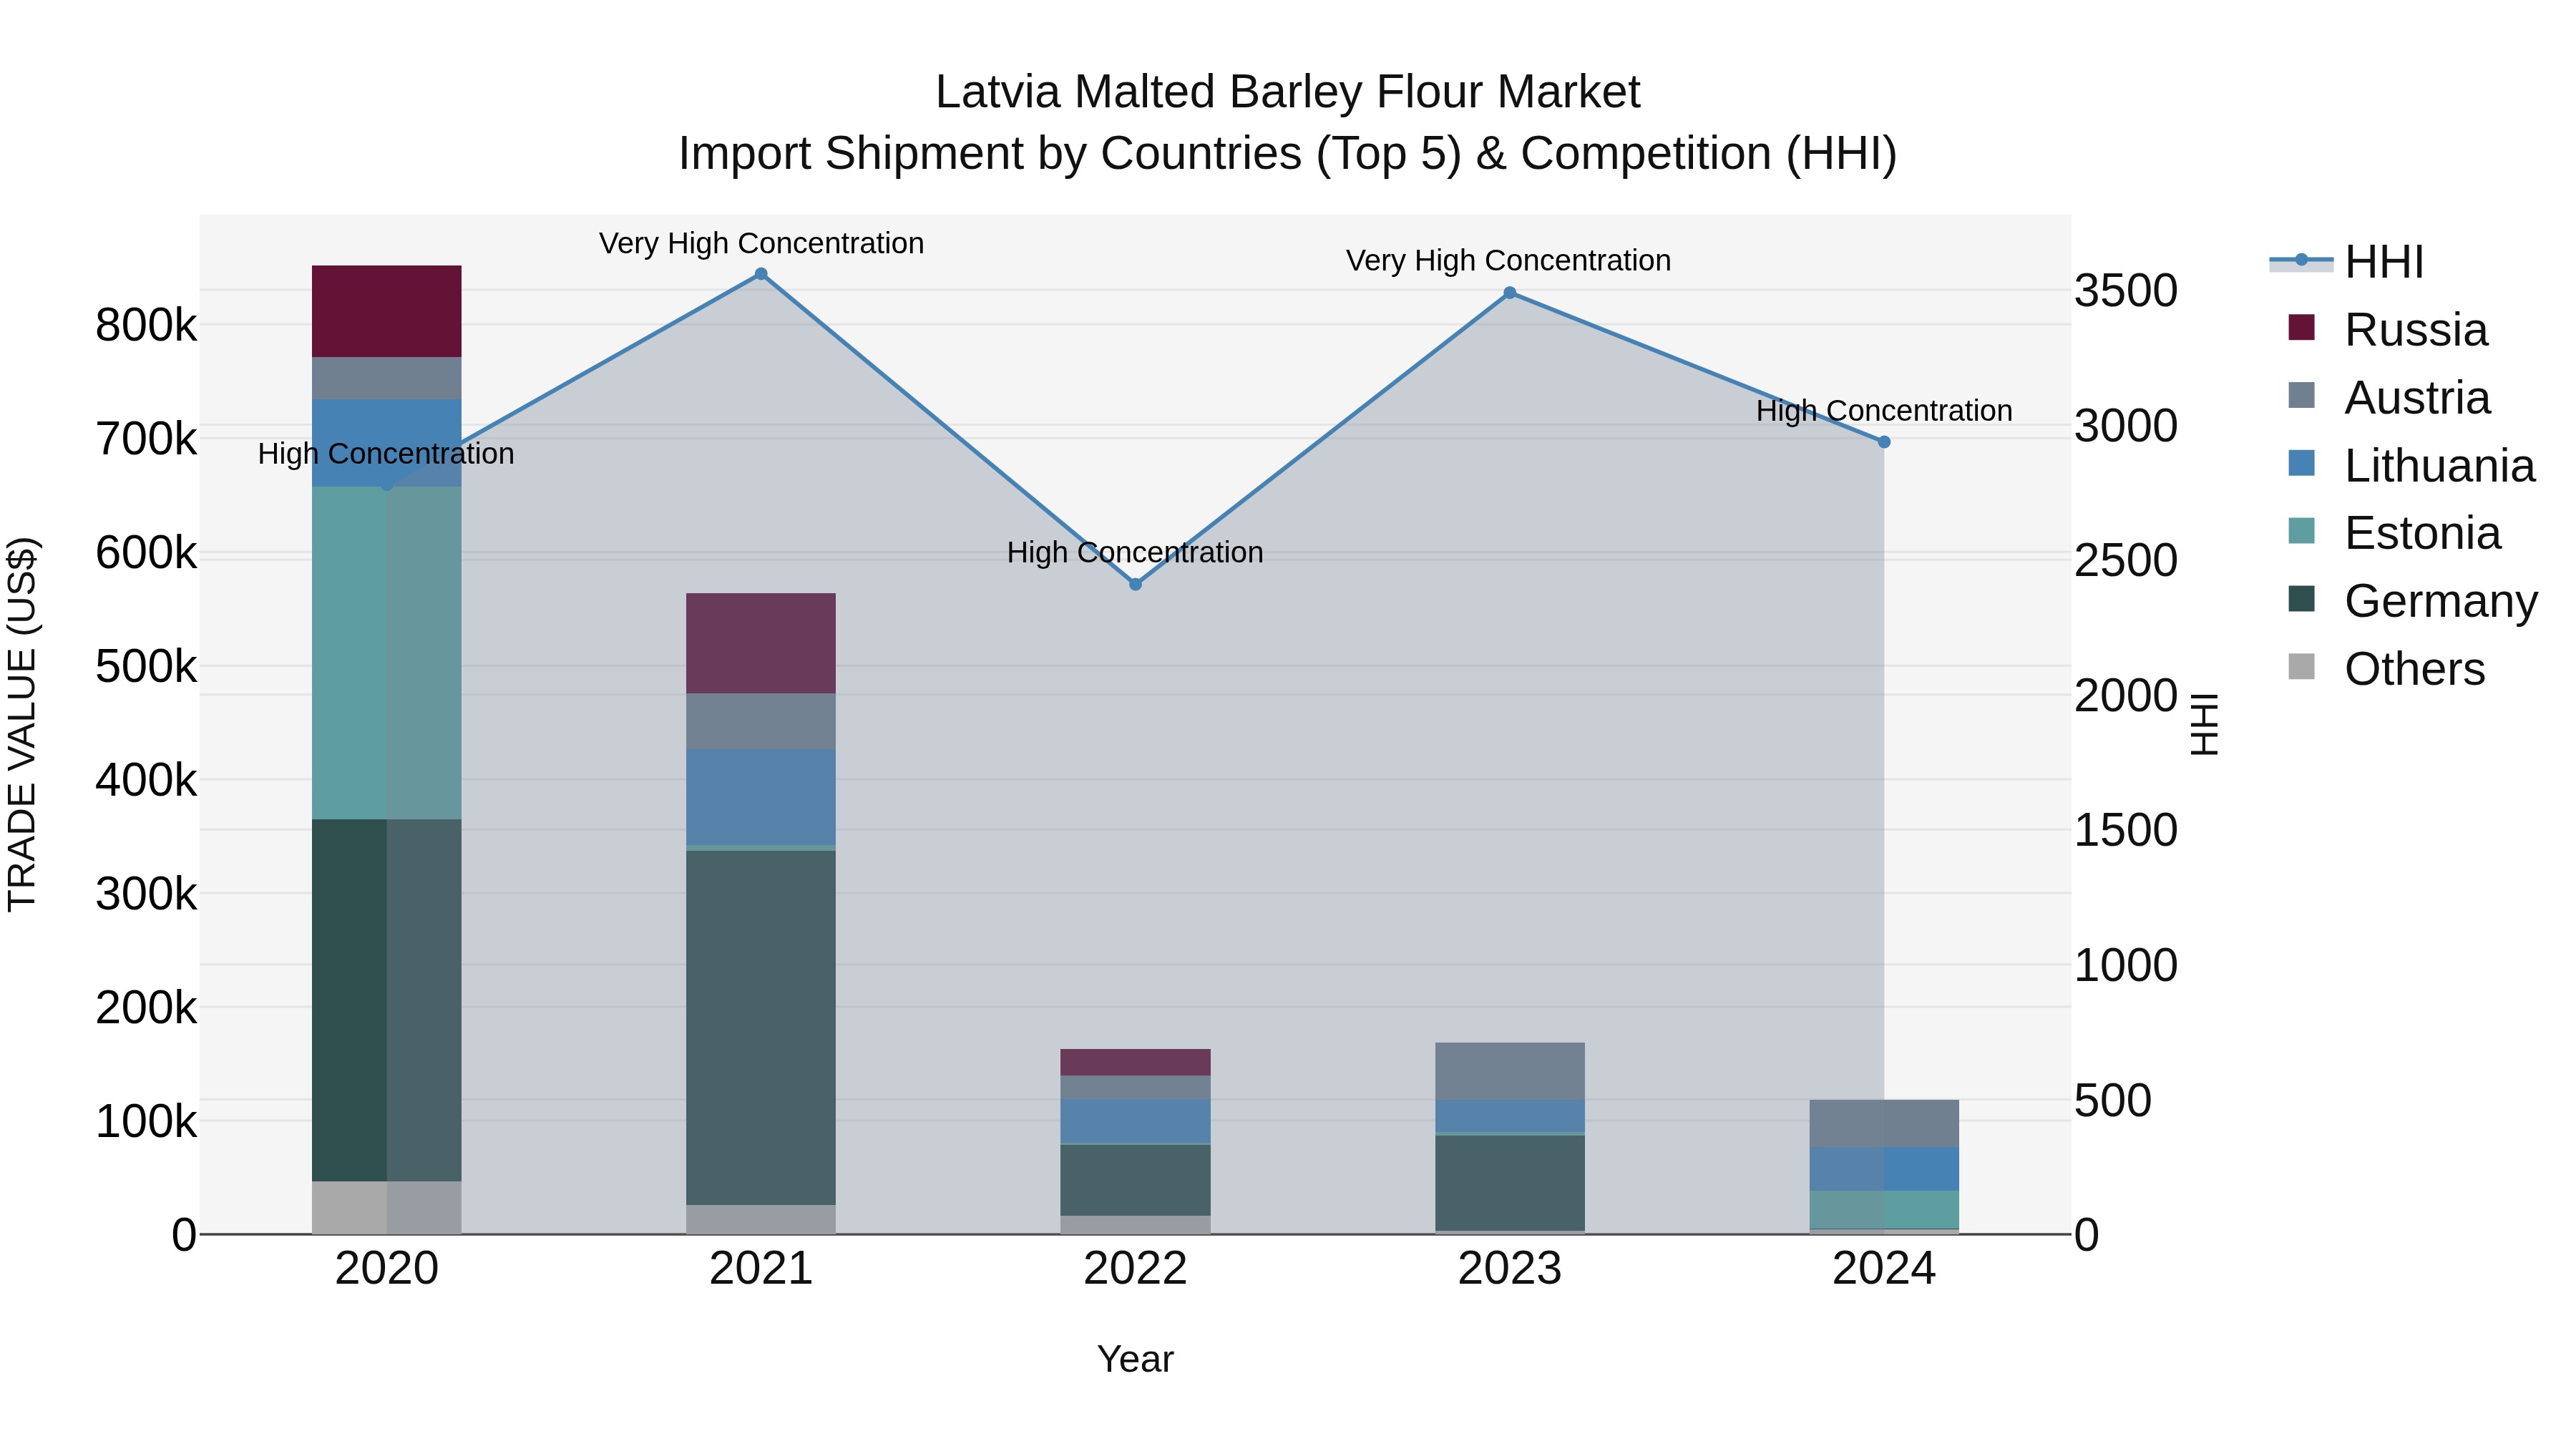Click the Russia maroon legend swatch
The width and height of the screenshot is (2576, 1449).
2301,328
